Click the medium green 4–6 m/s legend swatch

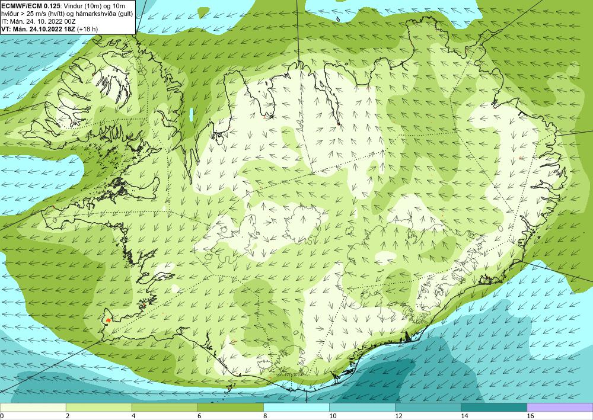pos(164,408)
